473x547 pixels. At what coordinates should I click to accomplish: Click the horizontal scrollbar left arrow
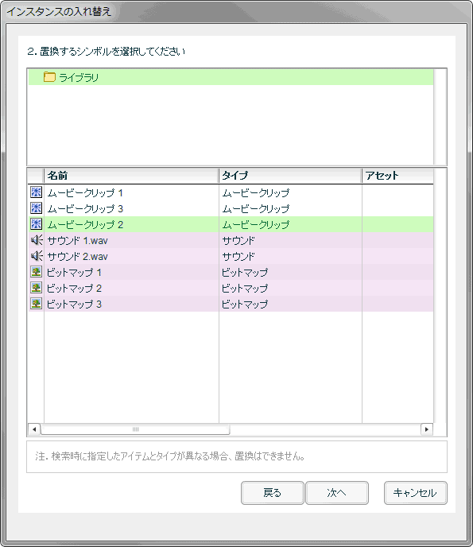(34, 429)
